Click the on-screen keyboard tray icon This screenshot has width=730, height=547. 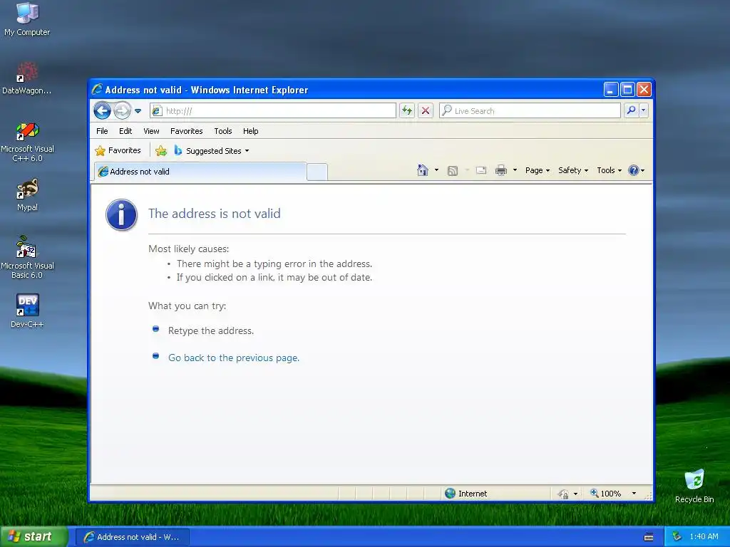pos(649,537)
